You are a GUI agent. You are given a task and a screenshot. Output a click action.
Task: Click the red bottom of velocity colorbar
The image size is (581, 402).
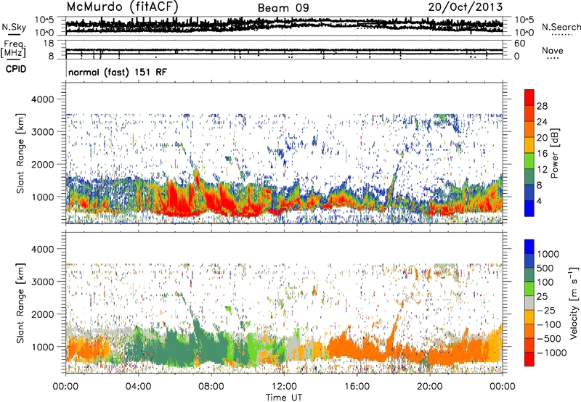point(529,359)
